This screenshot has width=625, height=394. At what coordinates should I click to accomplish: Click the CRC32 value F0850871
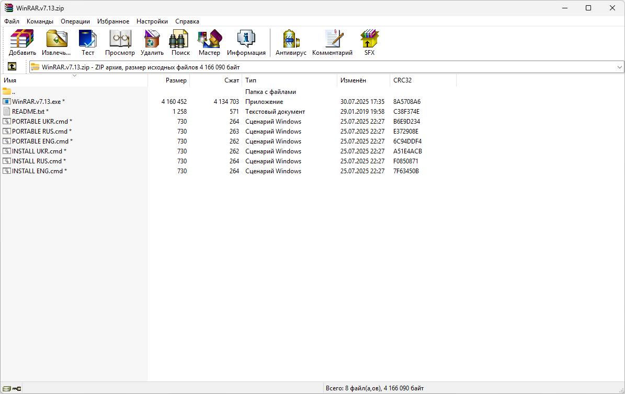(x=406, y=161)
